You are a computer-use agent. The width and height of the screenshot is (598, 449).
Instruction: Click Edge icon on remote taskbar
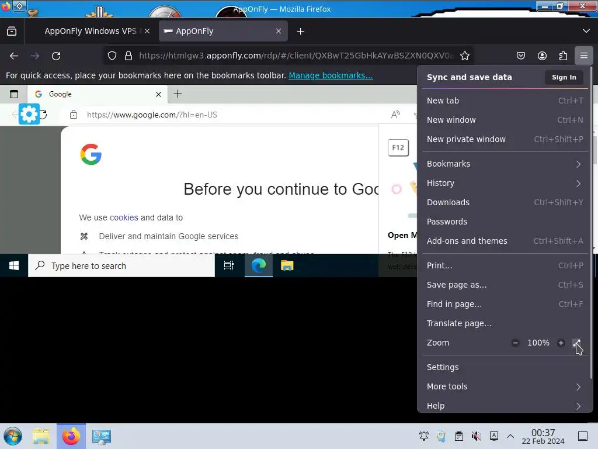click(259, 265)
